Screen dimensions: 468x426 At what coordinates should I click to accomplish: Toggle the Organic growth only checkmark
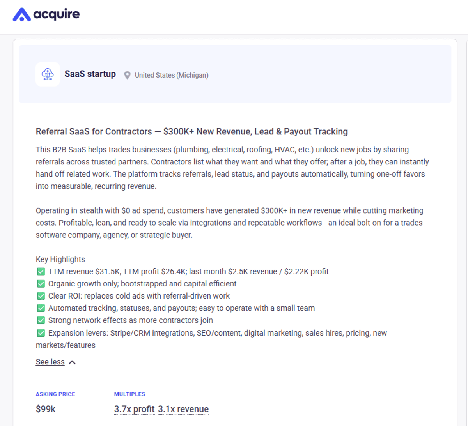(x=41, y=283)
